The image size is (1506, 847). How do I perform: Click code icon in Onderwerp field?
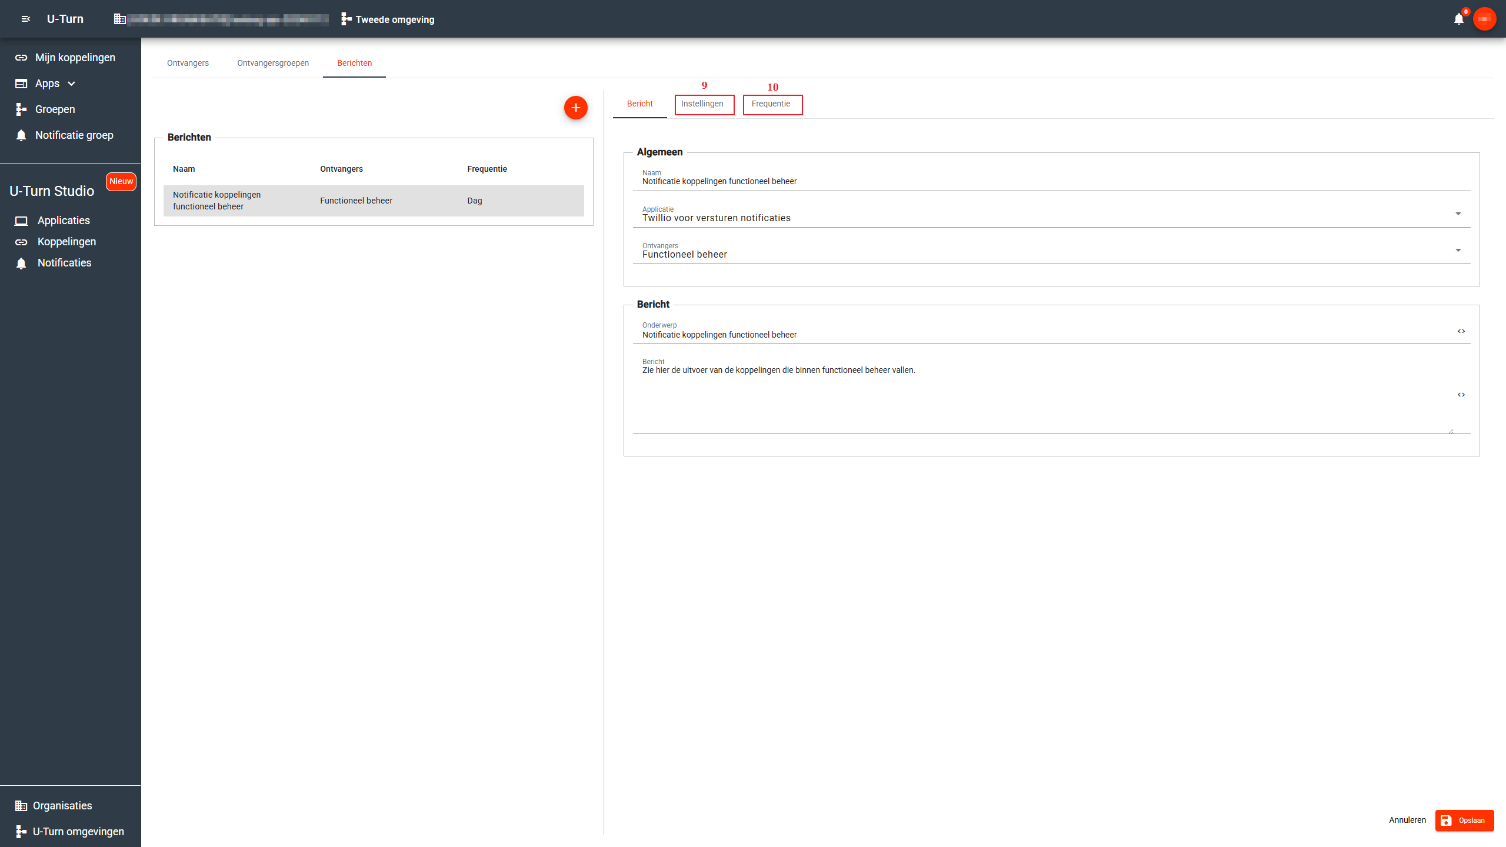tap(1461, 331)
